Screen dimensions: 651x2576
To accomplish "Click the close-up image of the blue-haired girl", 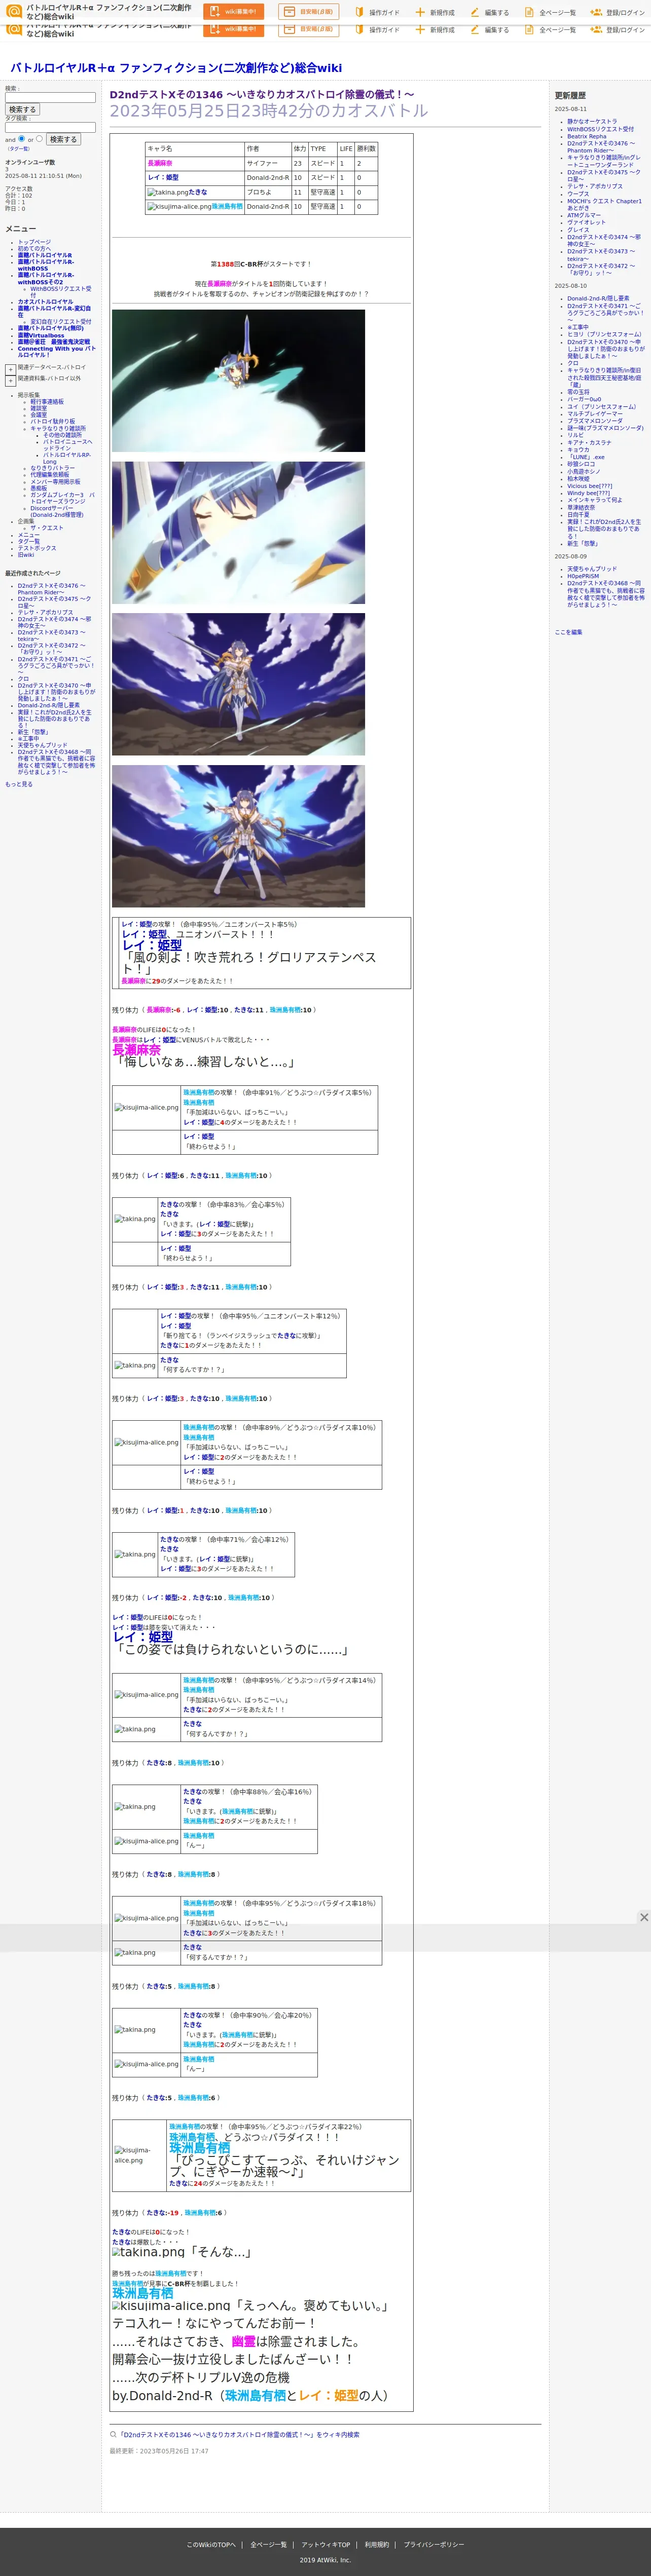I will (238, 533).
